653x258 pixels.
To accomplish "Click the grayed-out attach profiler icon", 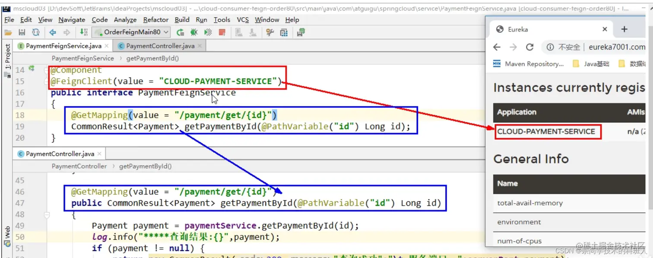I will pyautogui.click(x=239, y=32).
